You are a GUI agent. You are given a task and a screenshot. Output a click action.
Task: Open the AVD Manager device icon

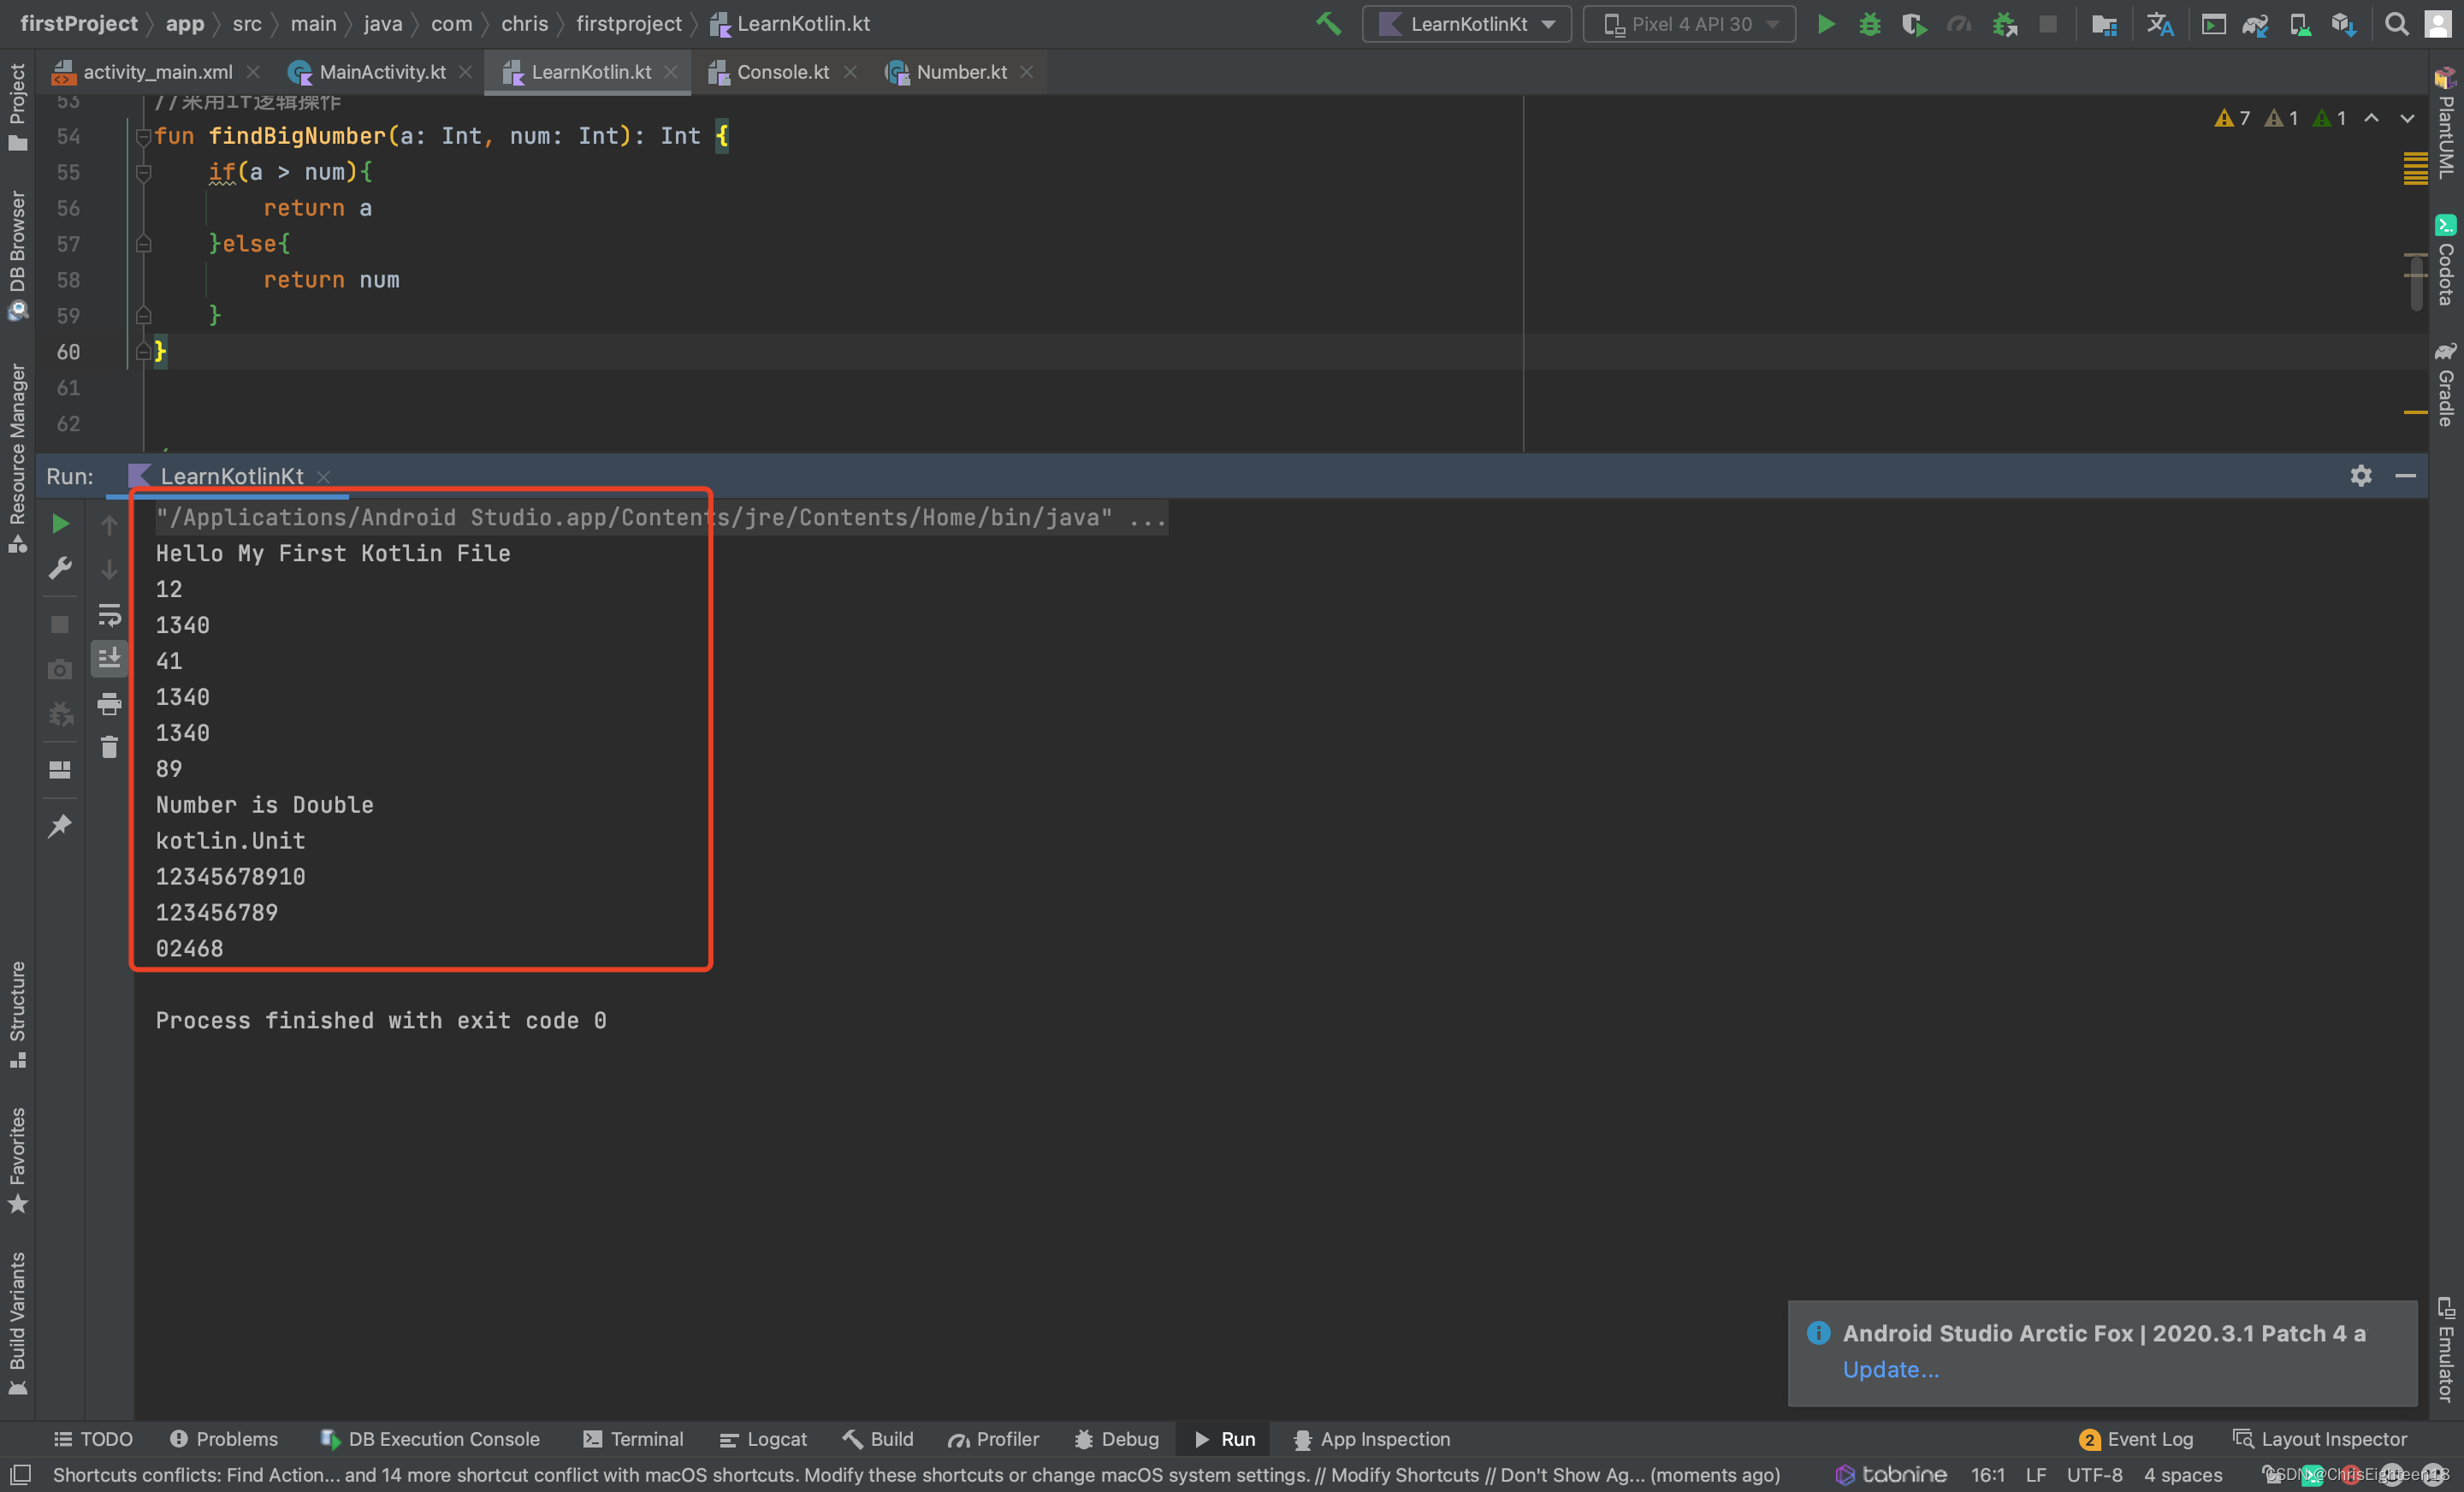[2300, 24]
